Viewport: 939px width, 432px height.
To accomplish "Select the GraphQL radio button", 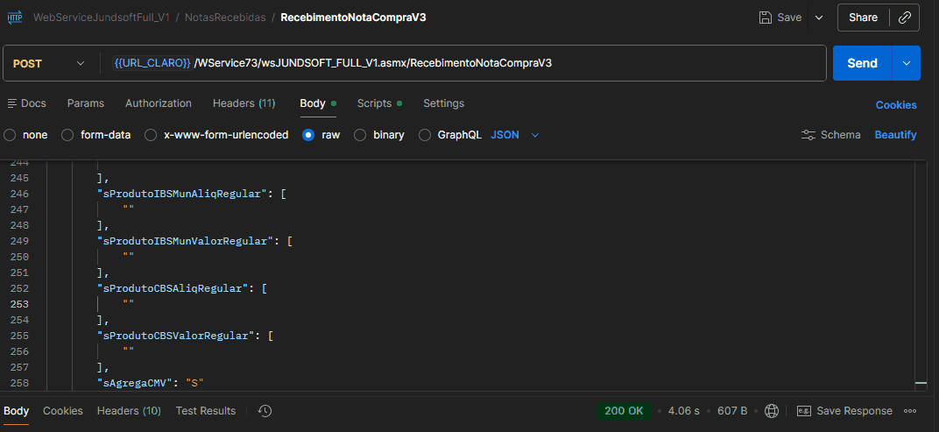I will [425, 135].
